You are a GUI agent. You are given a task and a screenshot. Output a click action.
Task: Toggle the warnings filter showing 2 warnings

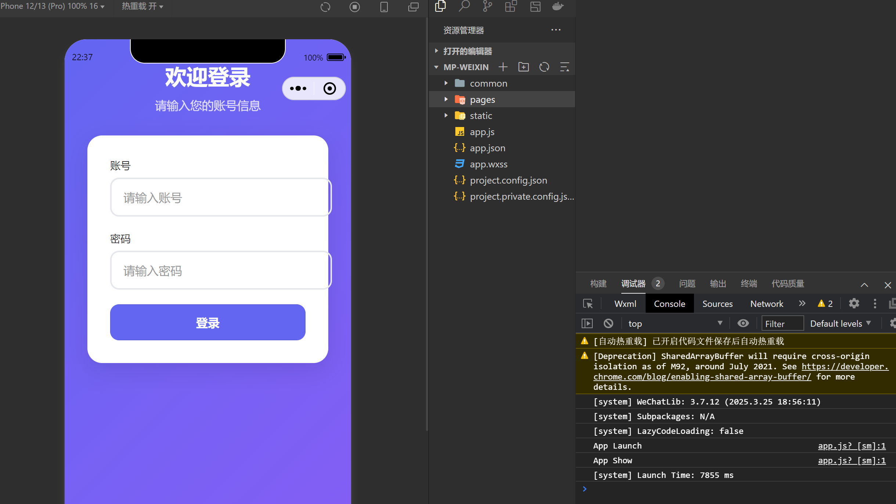pos(824,304)
